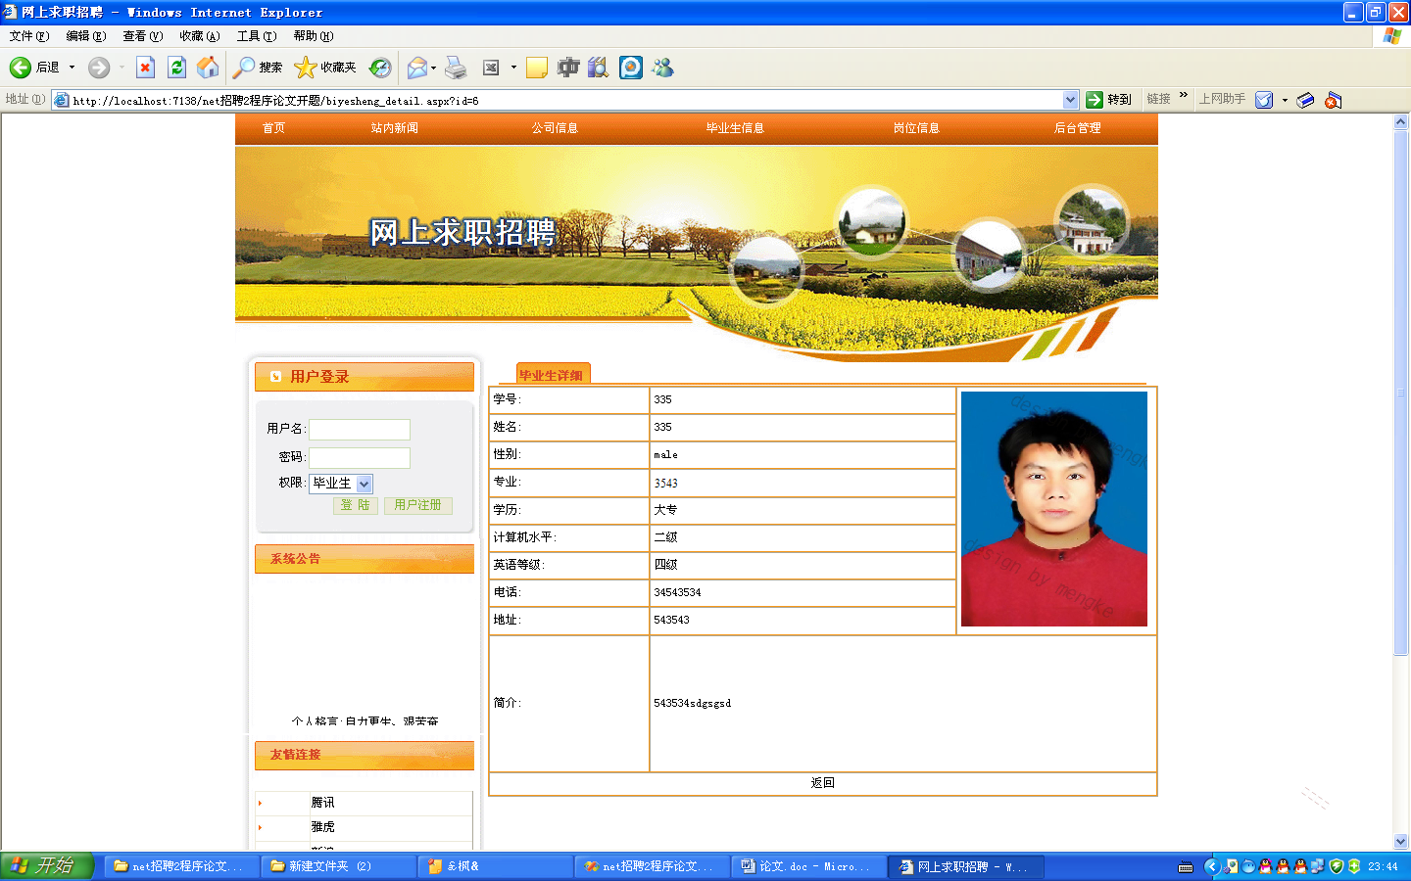This screenshot has width=1411, height=881.
Task: Go to 毕业生信息 navigation tab
Action: pos(733,127)
